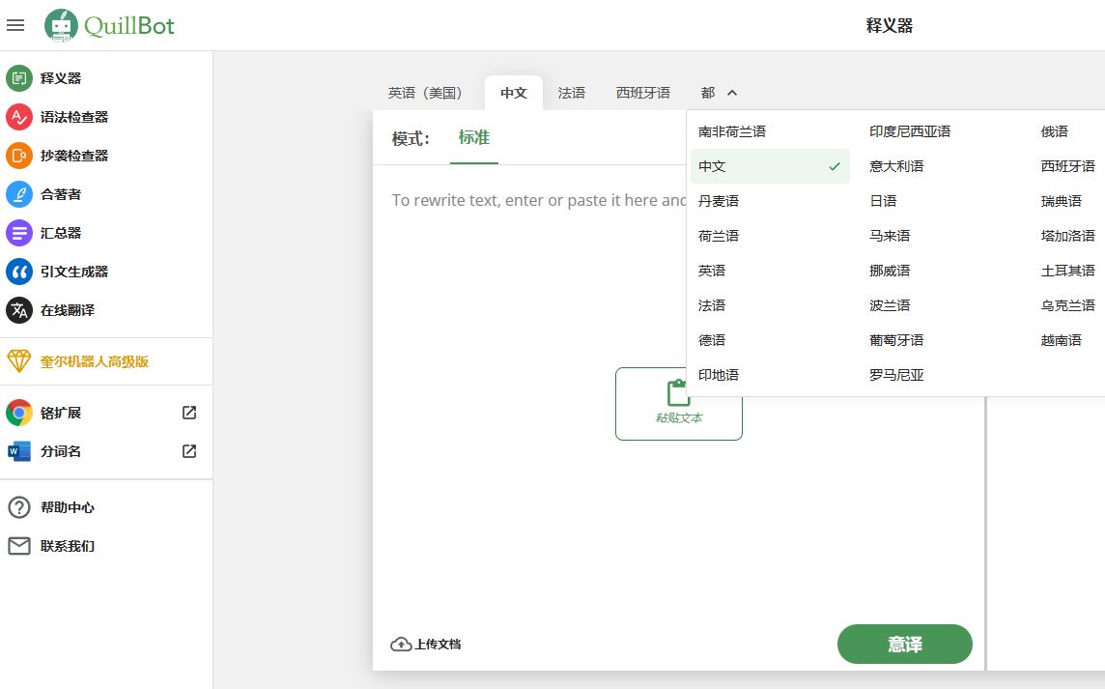The width and height of the screenshot is (1105, 689).
Task: Launch the 合著者 co-writer icon
Action: click(x=19, y=194)
